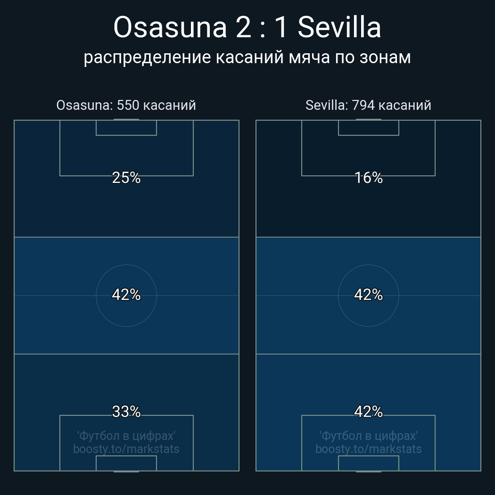495x495 pixels.
Task: Click the subtitle "распределение касаний мяча по зонам"
Action: pos(247,57)
